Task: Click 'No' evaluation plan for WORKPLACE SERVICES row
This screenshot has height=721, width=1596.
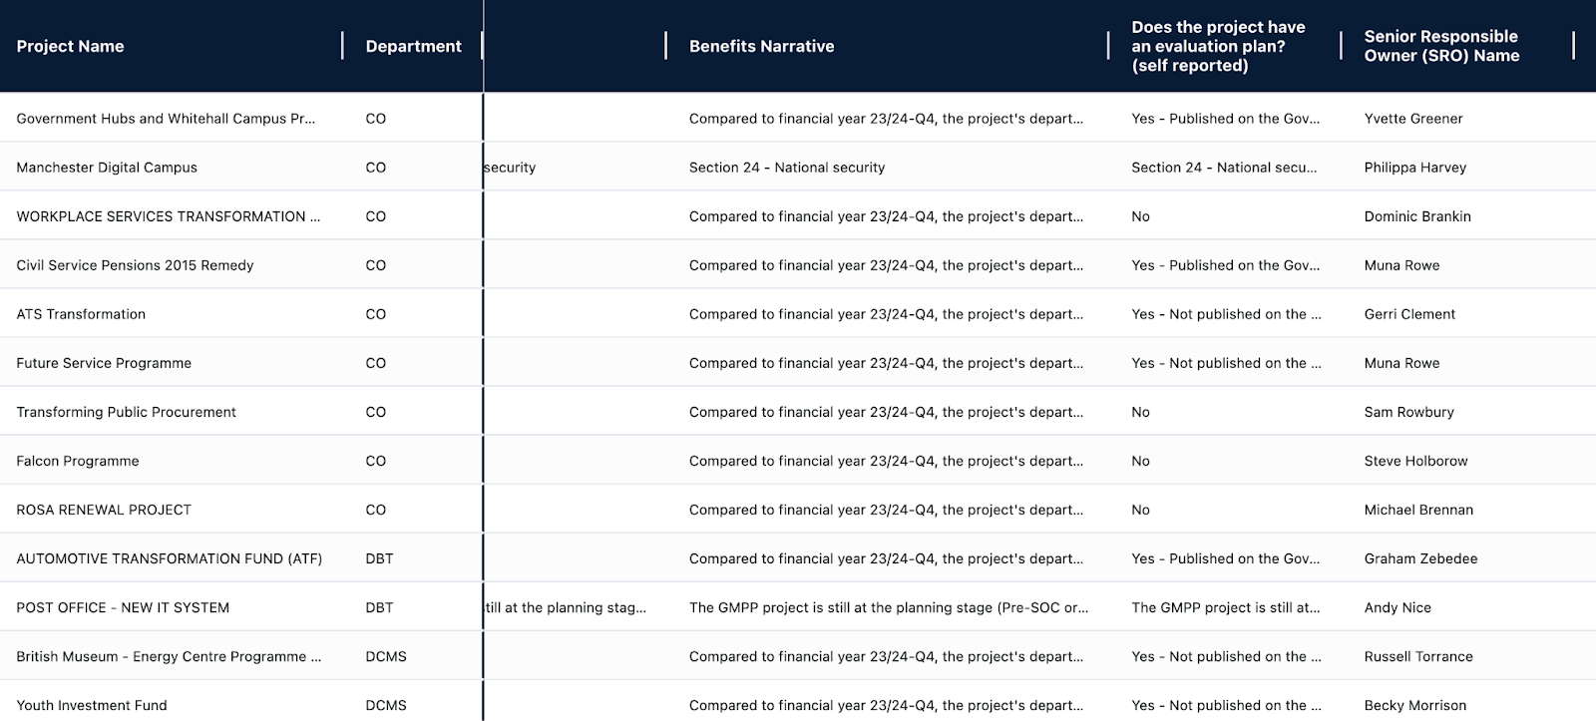Action: coord(1140,216)
